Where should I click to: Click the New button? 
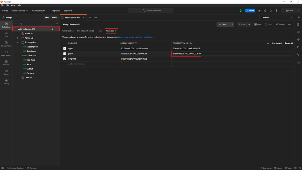[47, 18]
